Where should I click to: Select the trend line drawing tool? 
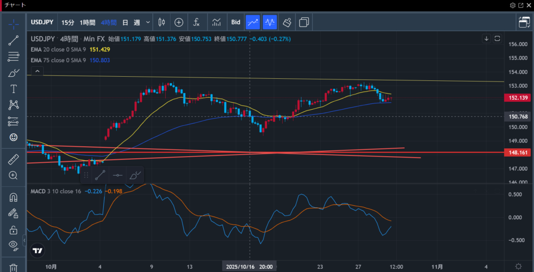pyautogui.click(x=14, y=40)
